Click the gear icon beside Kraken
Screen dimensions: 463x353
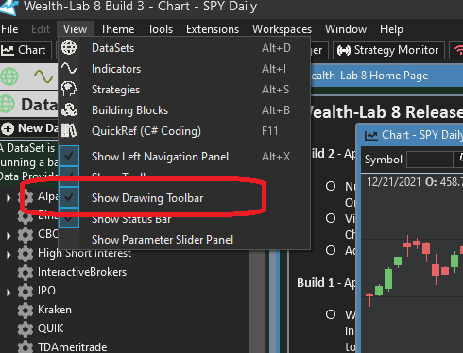tap(26, 310)
